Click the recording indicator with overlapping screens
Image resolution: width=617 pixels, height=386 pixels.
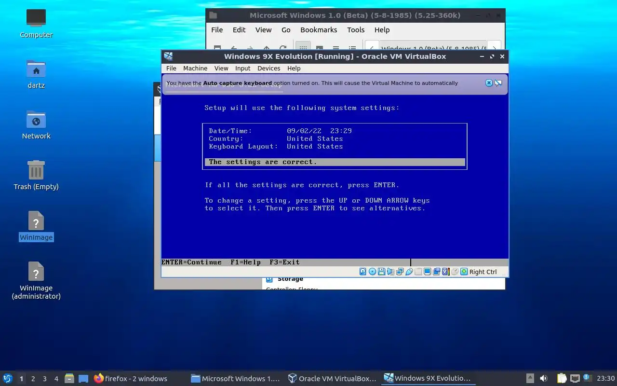tap(436, 272)
